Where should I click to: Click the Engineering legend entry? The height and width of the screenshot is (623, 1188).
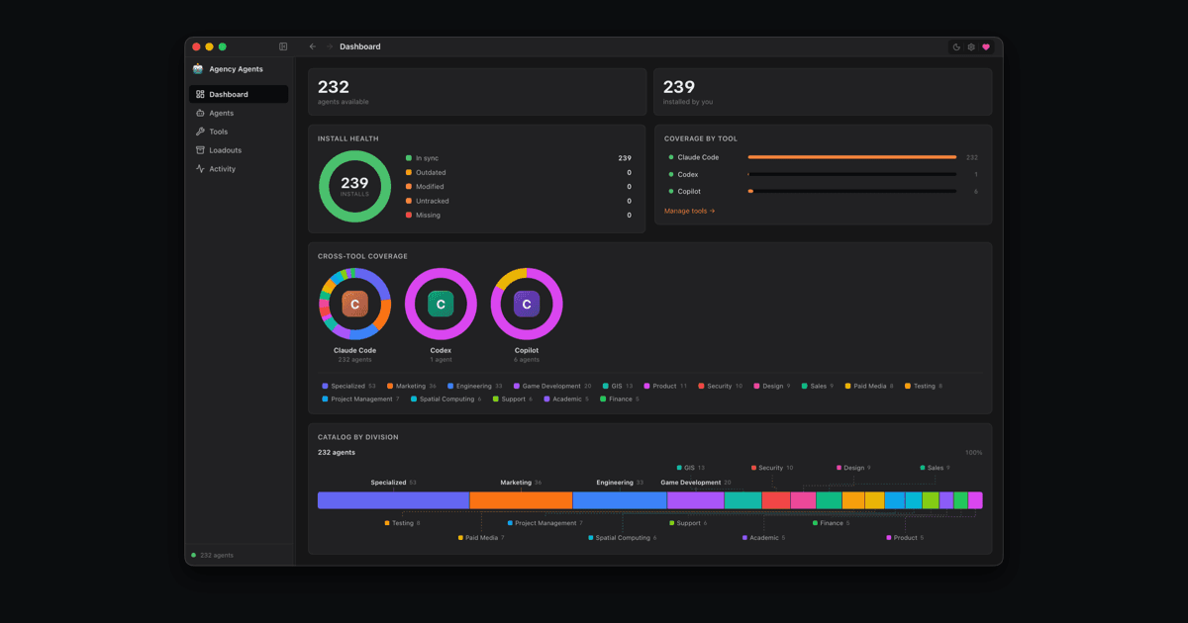pos(475,386)
